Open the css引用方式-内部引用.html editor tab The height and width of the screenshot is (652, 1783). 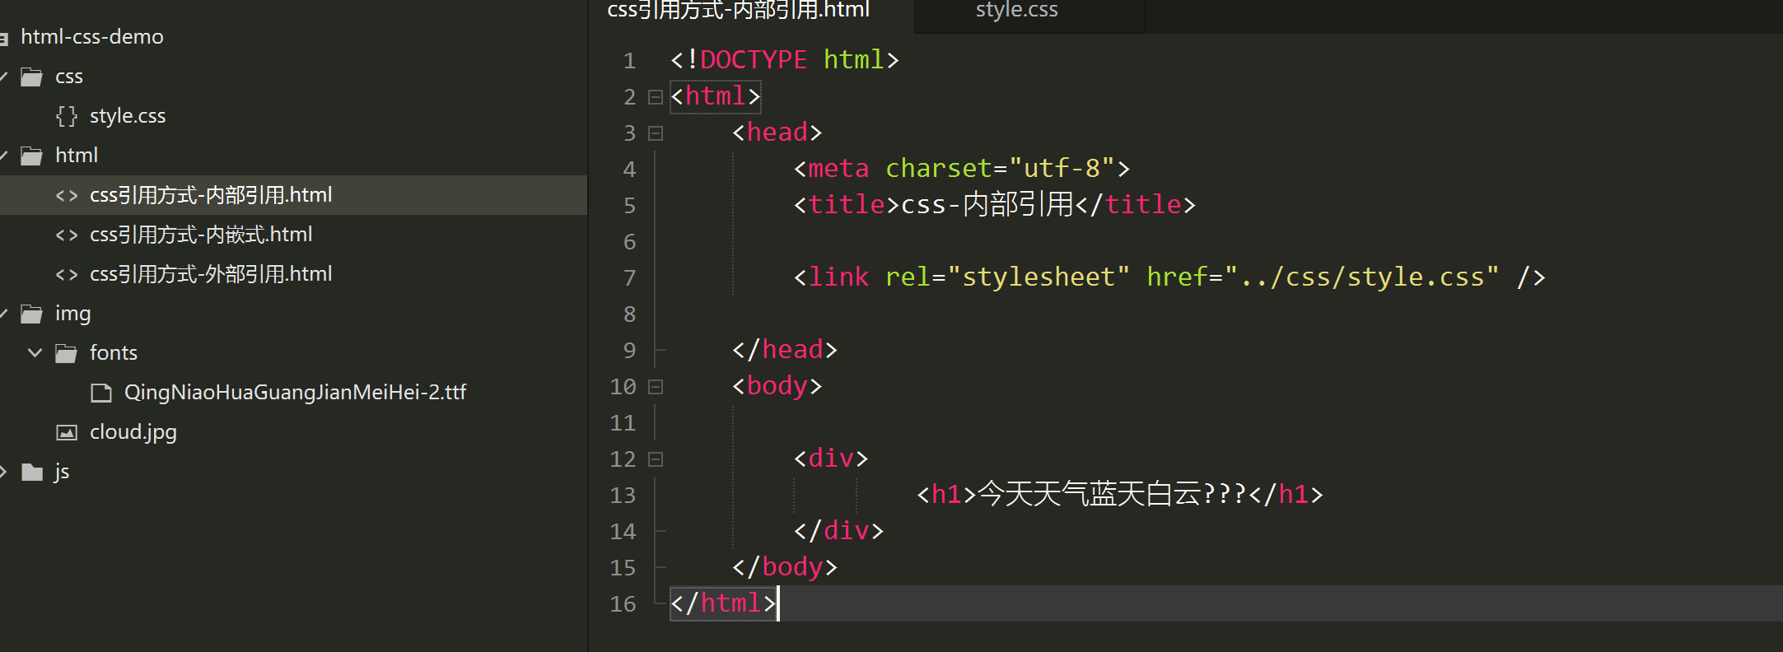click(738, 10)
